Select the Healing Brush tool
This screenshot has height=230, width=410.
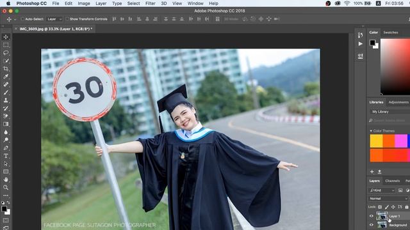click(x=6, y=84)
